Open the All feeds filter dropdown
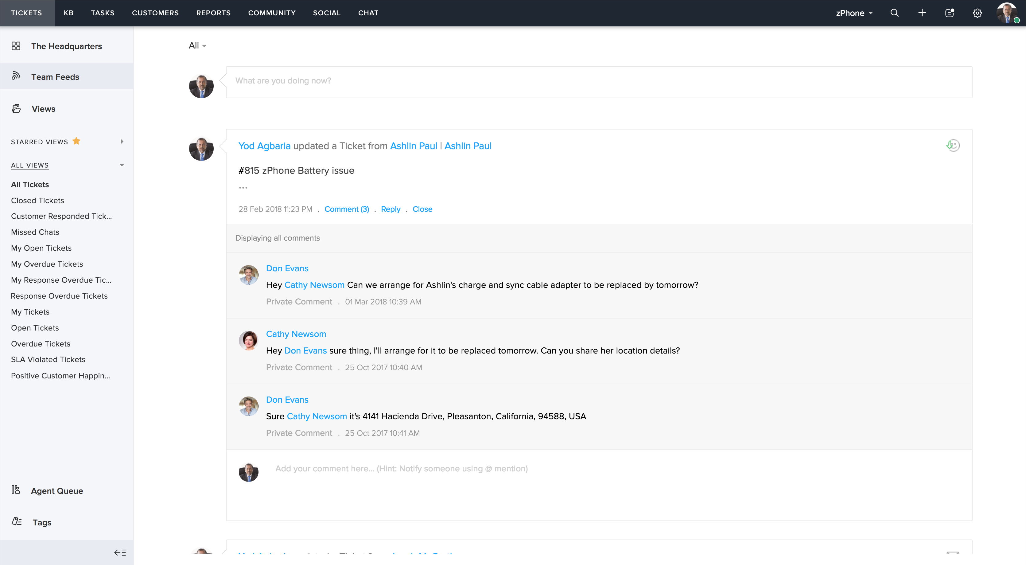 coord(197,46)
